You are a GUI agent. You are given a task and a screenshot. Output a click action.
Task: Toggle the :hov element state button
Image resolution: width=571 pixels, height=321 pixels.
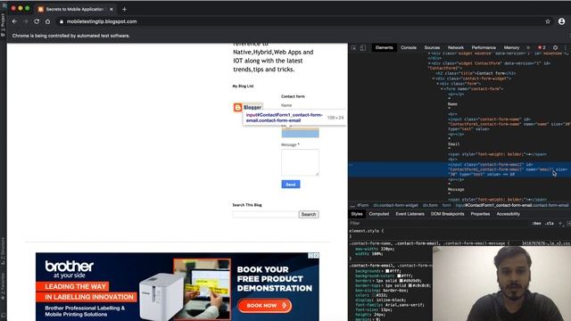536,223
